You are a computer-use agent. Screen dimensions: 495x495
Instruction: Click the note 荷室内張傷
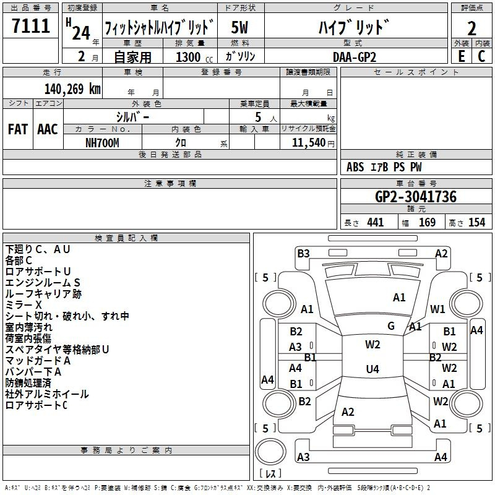[28, 338]
